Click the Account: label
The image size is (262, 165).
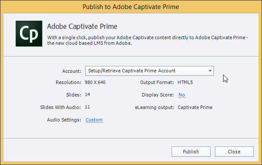[72, 71]
